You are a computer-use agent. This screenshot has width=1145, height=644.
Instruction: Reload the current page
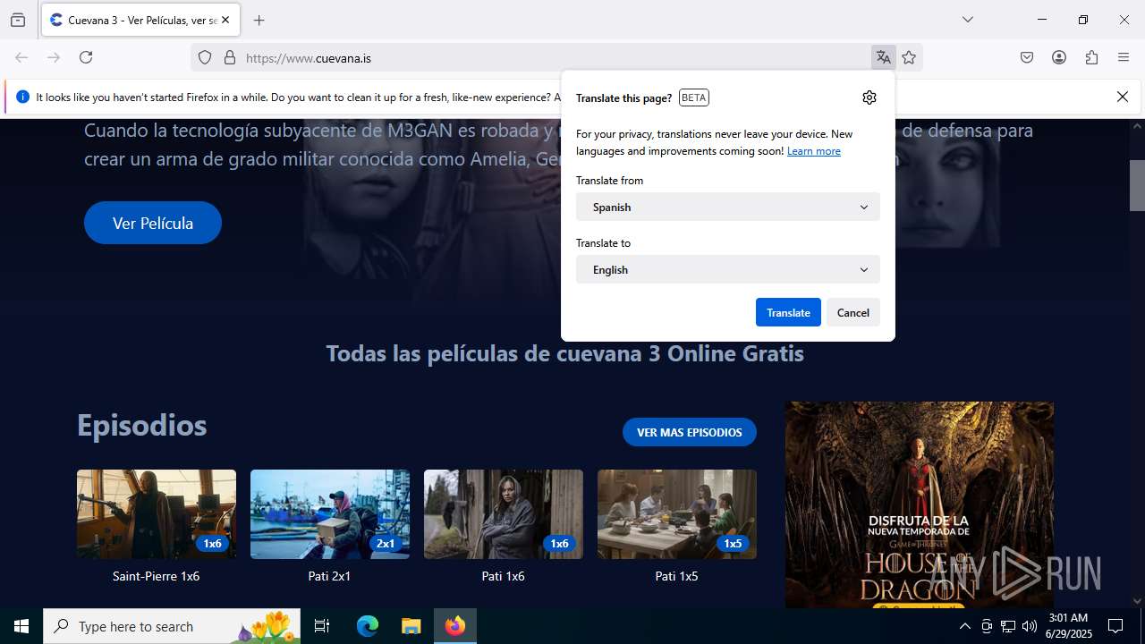[x=86, y=57]
